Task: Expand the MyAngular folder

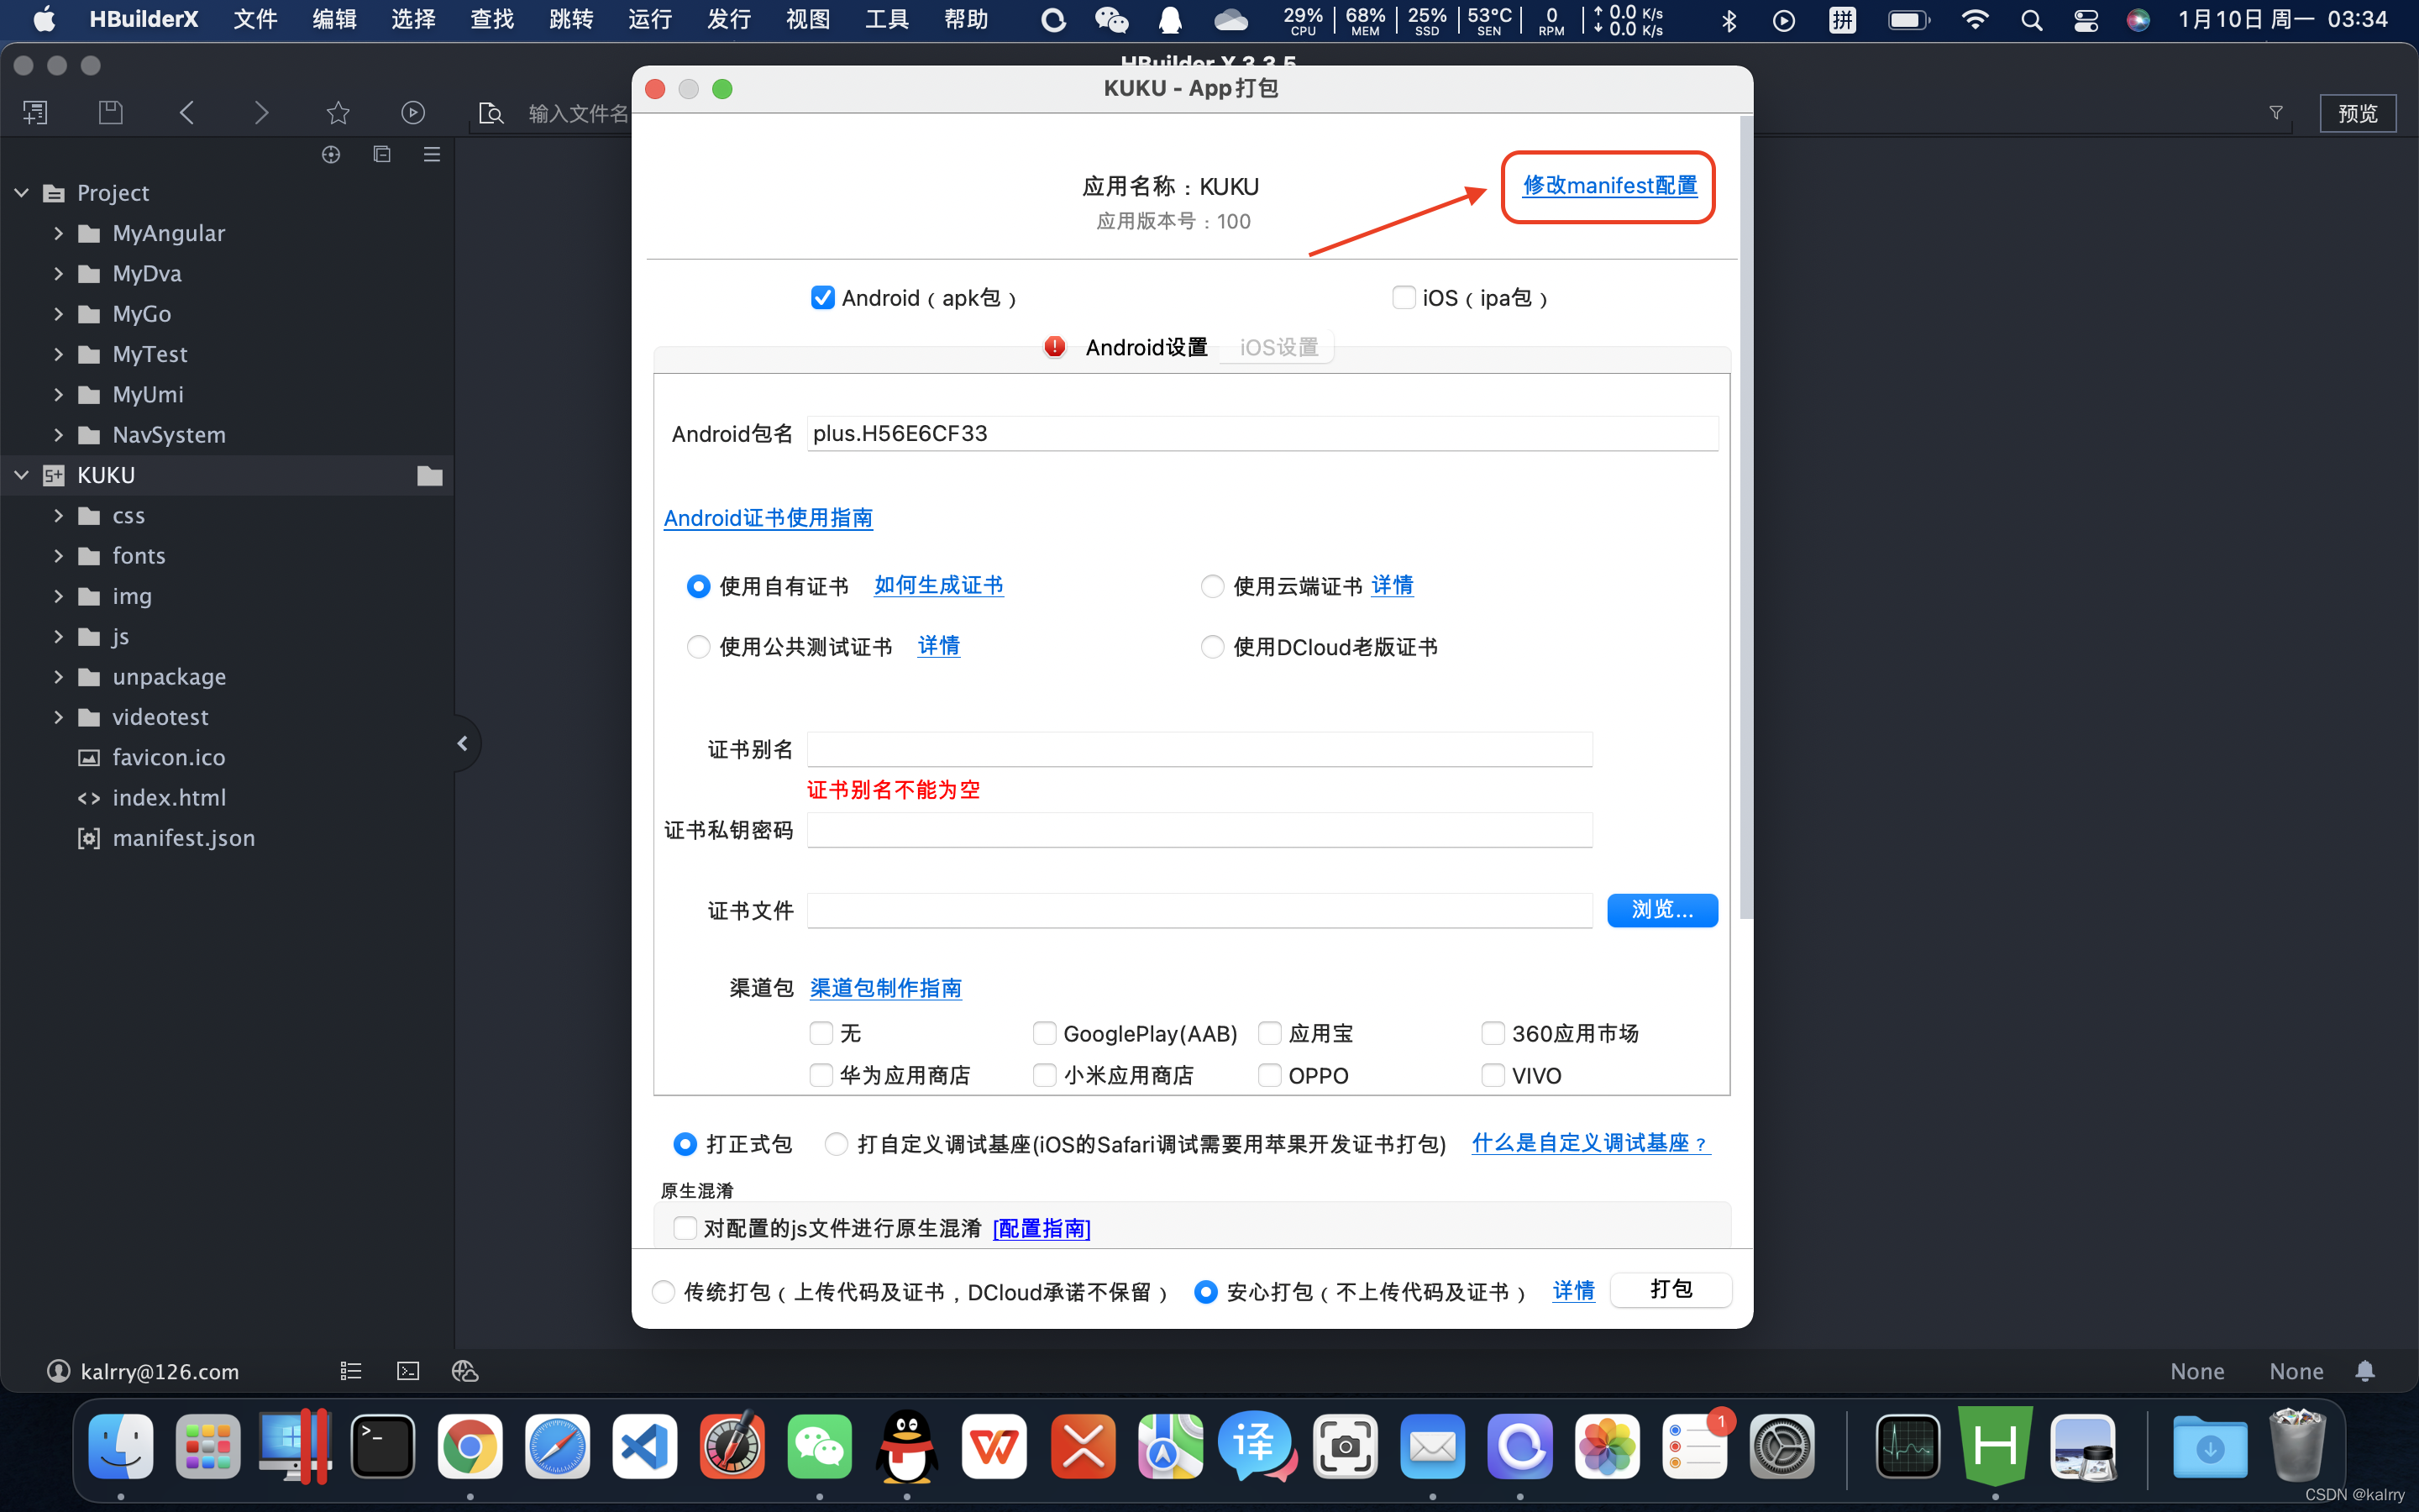Action: click(58, 233)
